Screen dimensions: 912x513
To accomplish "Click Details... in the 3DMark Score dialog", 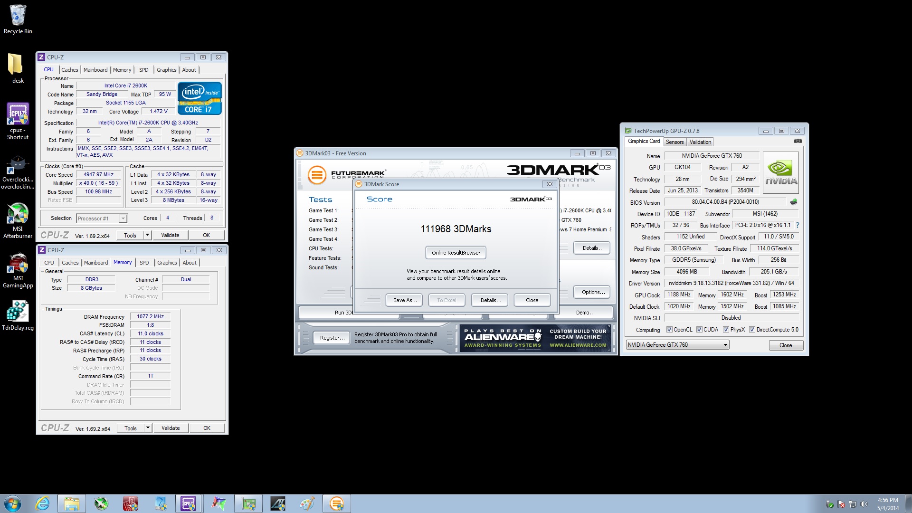I will tap(491, 300).
